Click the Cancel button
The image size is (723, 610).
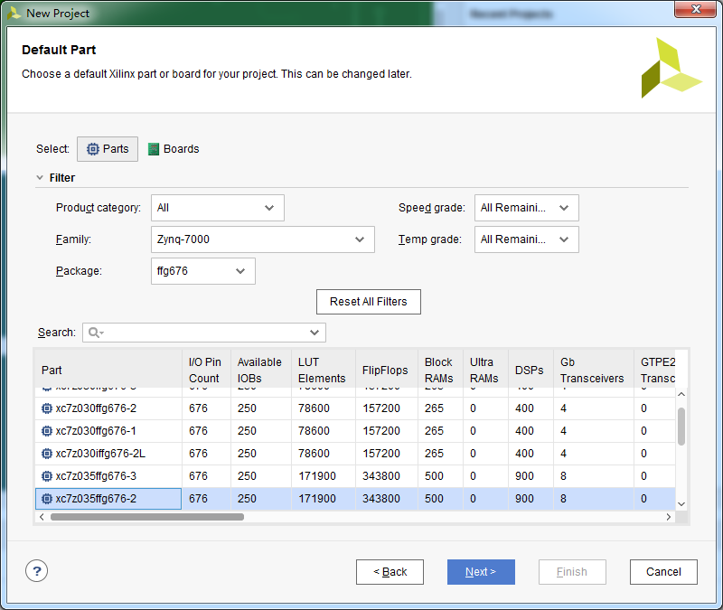point(663,572)
